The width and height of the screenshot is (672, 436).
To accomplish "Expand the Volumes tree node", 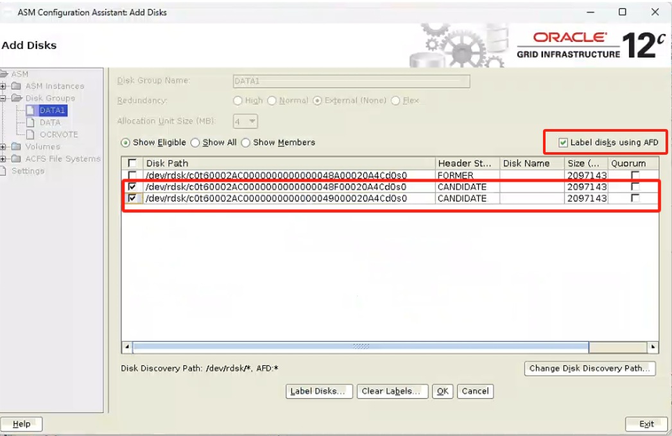I will 3,146.
